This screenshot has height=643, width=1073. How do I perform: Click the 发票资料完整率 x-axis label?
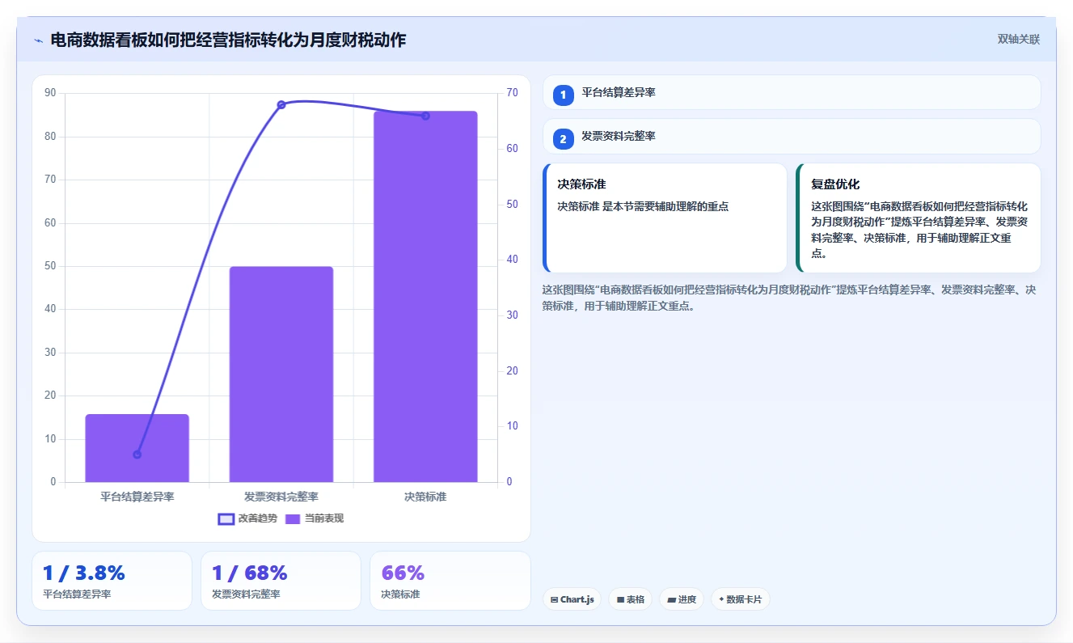(281, 497)
